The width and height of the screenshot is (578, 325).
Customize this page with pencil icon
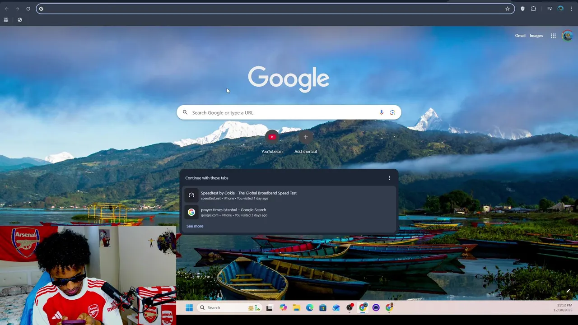coord(568,291)
